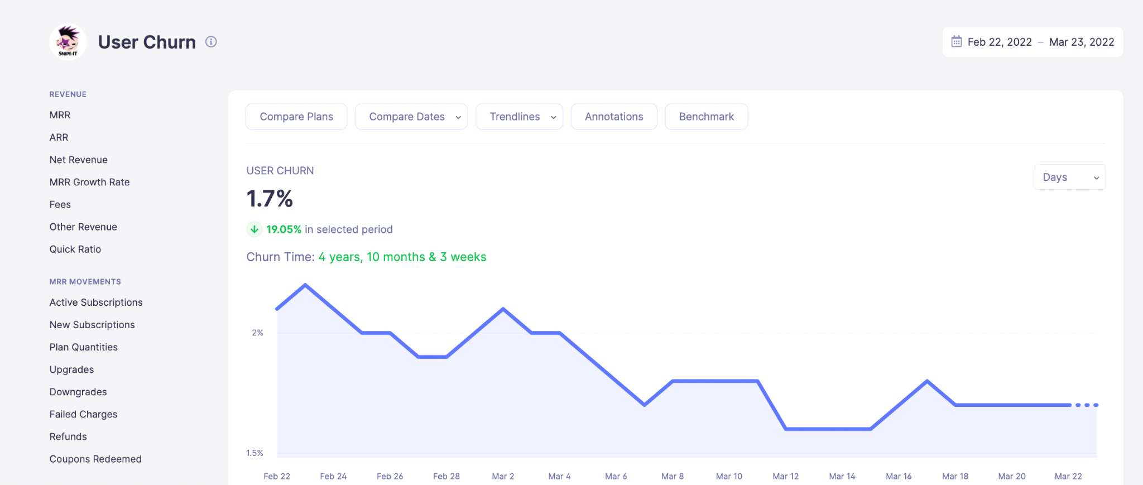Open the Net Revenue report
The height and width of the screenshot is (485, 1143).
pos(78,160)
